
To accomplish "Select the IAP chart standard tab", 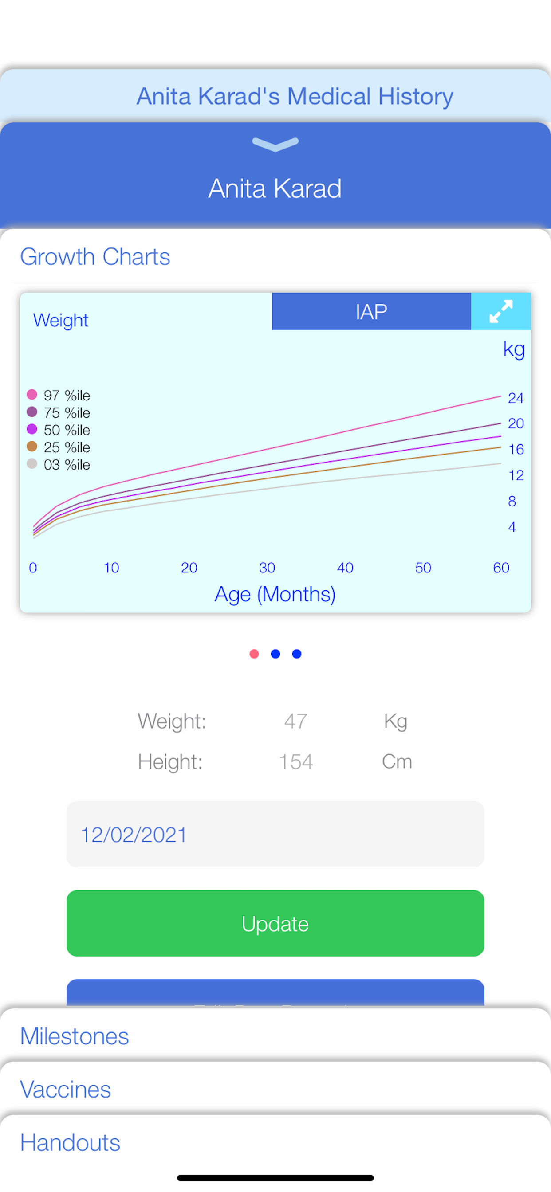I will [x=371, y=311].
